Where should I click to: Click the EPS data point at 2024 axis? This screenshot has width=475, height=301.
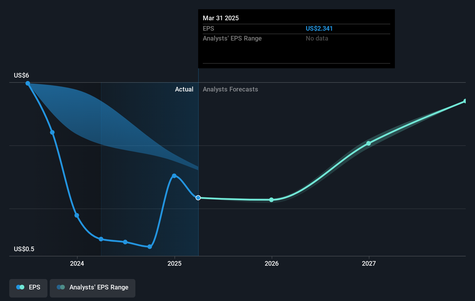[x=77, y=215]
